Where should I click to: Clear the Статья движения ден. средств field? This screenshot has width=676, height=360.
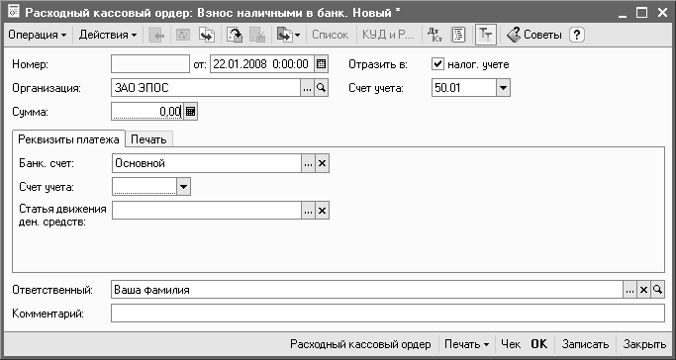323,211
